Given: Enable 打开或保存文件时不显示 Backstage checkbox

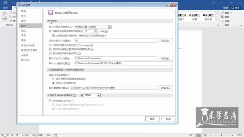Looking at the screenshot, I should coord(50,45).
